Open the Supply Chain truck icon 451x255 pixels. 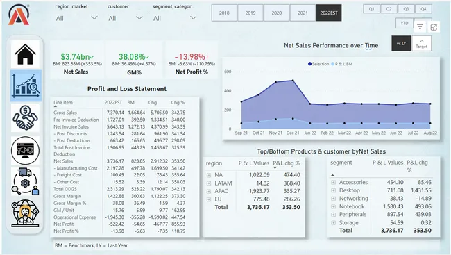[25, 181]
